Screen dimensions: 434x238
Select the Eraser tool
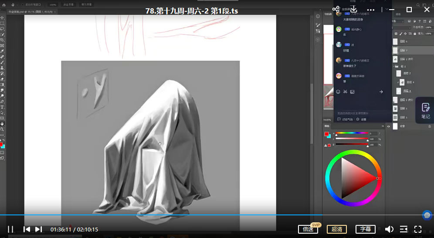click(x=2, y=79)
